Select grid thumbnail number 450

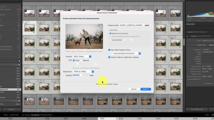(161, 28)
